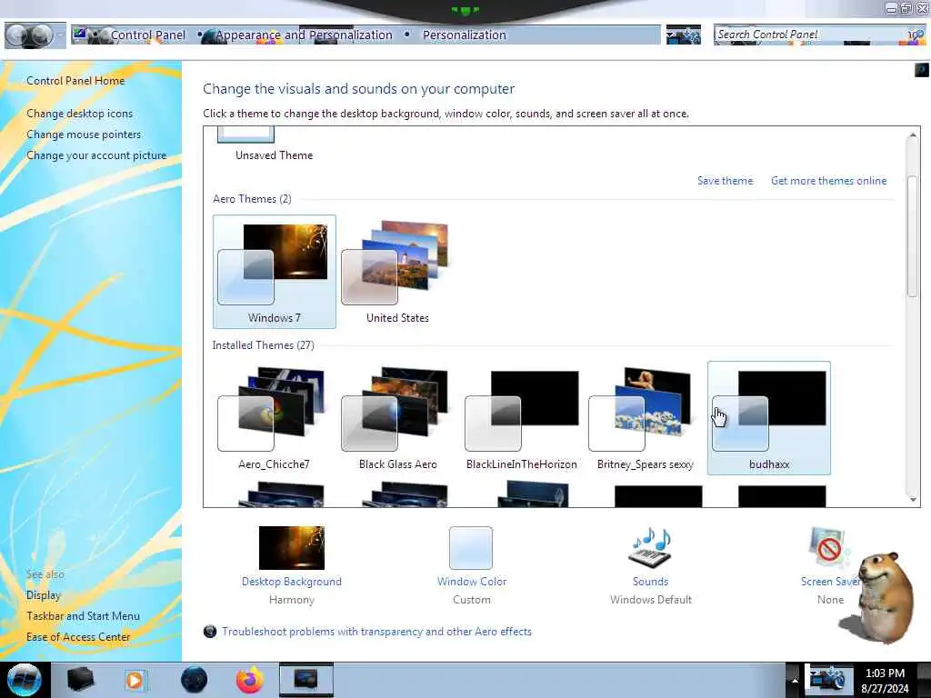The height and width of the screenshot is (698, 931).
Task: Pick the Britney_Spears sexxy theme
Action: pos(645,418)
